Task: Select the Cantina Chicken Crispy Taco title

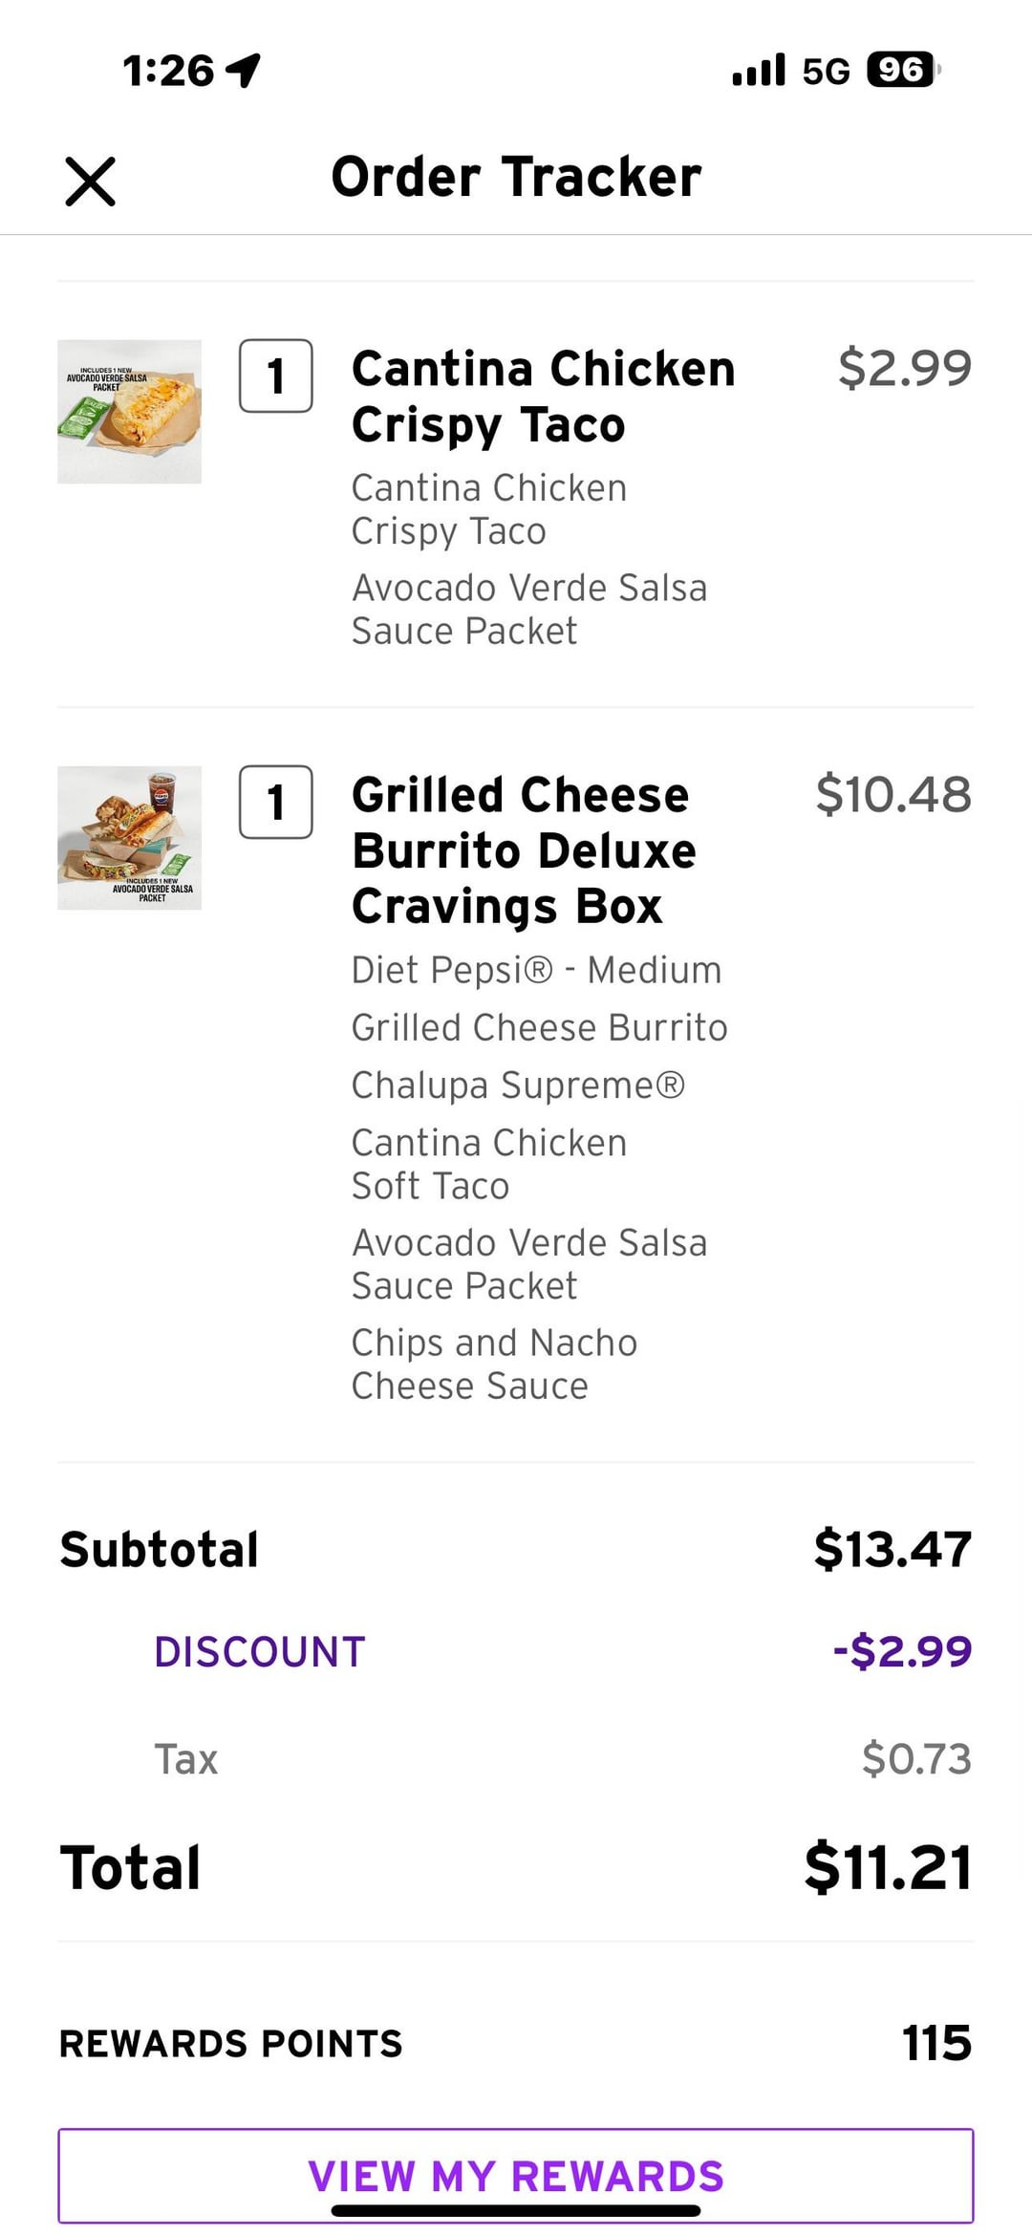Action: (x=543, y=397)
